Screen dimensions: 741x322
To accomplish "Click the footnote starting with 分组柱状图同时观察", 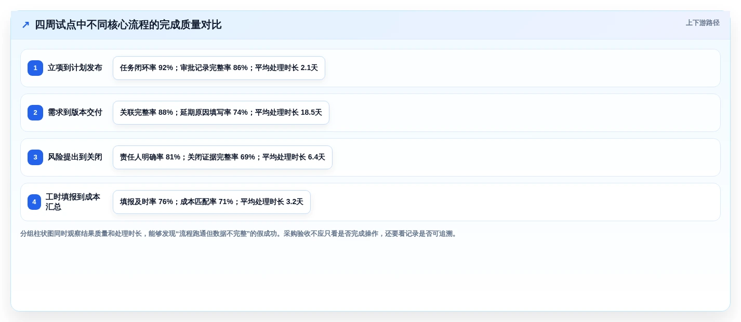I will 240,234.
